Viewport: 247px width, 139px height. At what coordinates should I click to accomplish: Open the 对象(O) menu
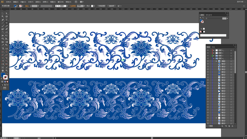23,2
